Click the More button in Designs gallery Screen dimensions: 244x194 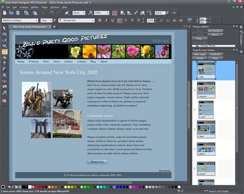(x=216, y=34)
